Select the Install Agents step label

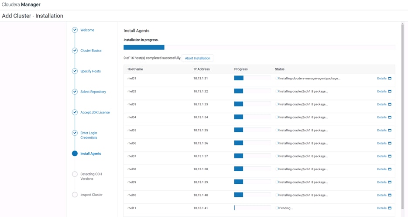pyautogui.click(x=91, y=153)
